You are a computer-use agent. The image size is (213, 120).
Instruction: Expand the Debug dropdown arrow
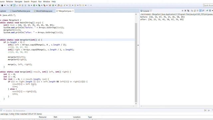tap(31, 5)
